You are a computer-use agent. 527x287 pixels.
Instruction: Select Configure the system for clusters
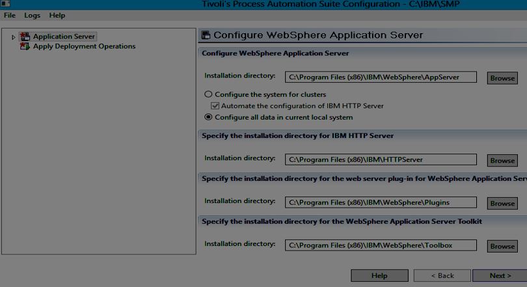click(208, 94)
